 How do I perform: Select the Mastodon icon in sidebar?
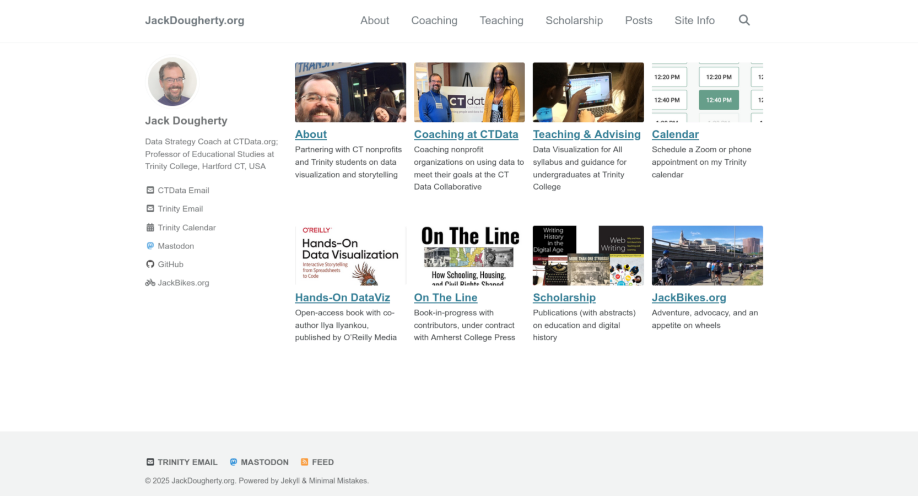pos(150,246)
